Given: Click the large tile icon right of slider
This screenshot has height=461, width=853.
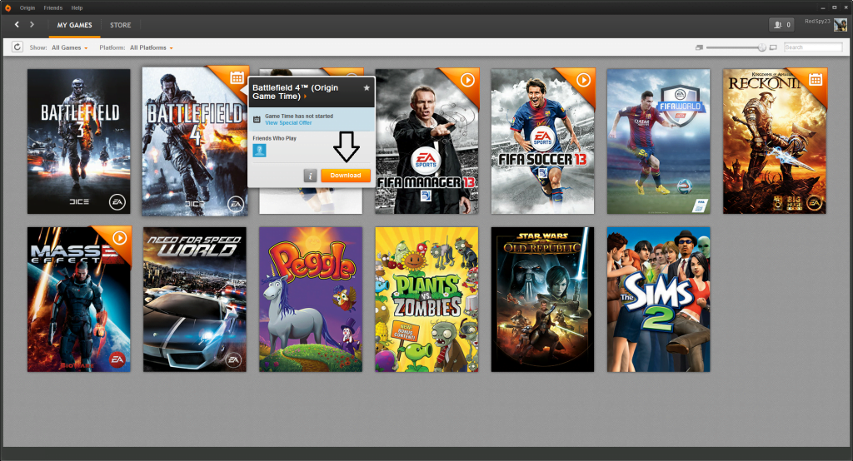Looking at the screenshot, I should tap(773, 47).
